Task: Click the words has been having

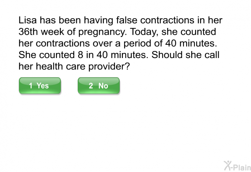Action: click(x=76, y=20)
